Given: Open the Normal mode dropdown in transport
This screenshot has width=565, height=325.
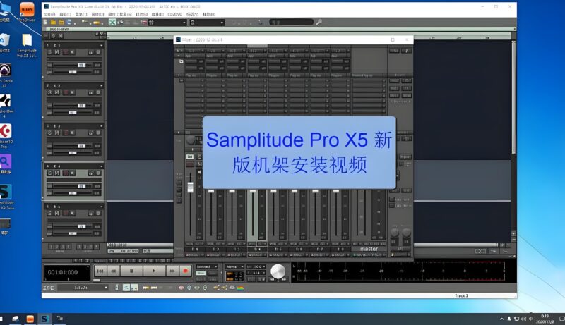Looking at the screenshot, I should pyautogui.click(x=235, y=266).
